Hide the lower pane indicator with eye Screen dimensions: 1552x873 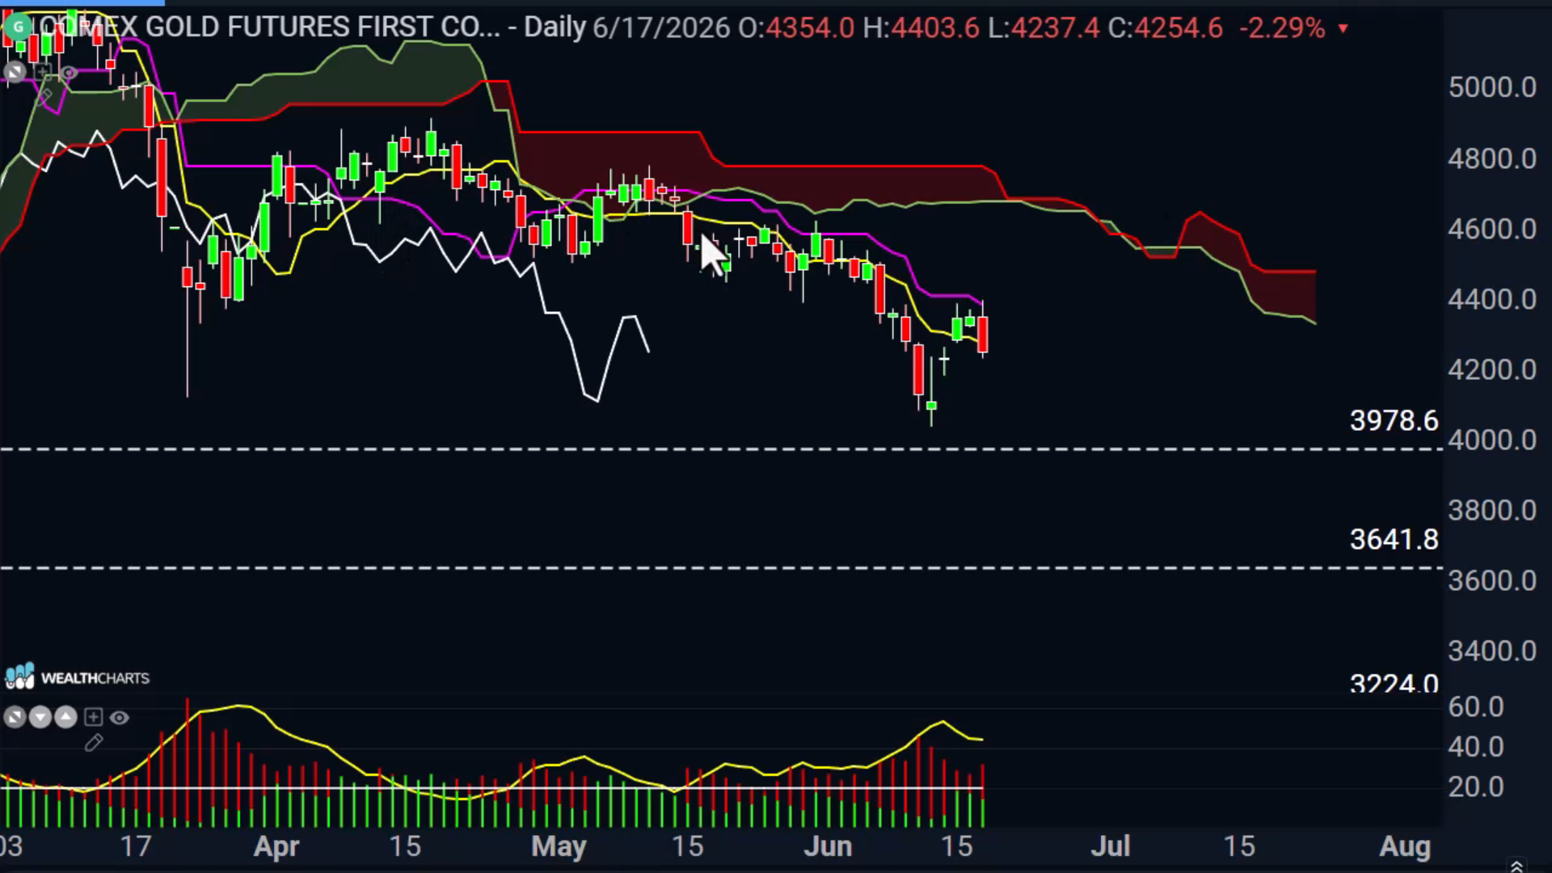tap(119, 717)
